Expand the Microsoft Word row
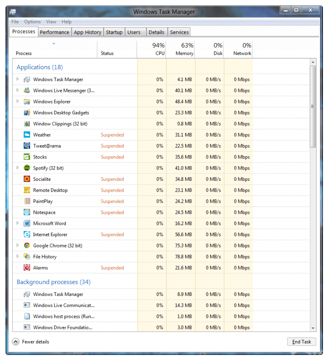Screen dimensions: 330x362 click(18, 223)
